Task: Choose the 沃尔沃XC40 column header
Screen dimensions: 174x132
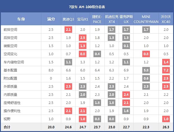Action: click(166, 19)
